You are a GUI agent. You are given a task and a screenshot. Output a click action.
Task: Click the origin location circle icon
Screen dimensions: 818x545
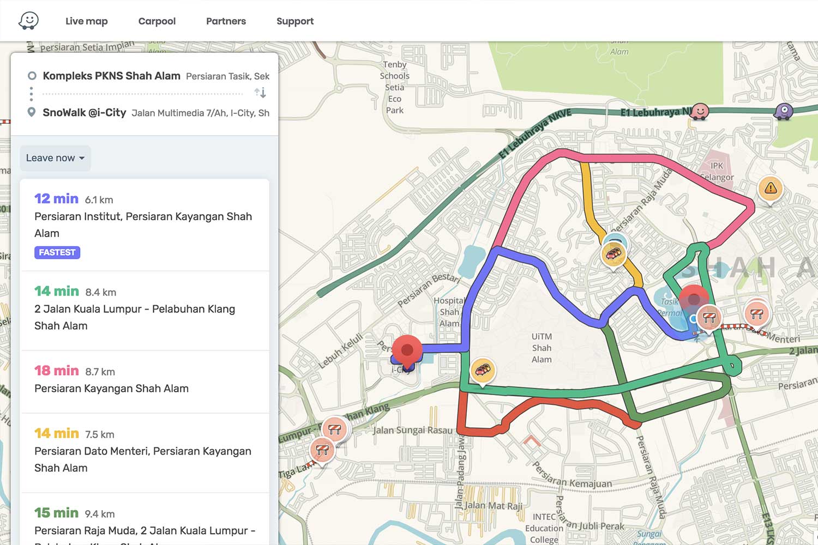[32, 76]
